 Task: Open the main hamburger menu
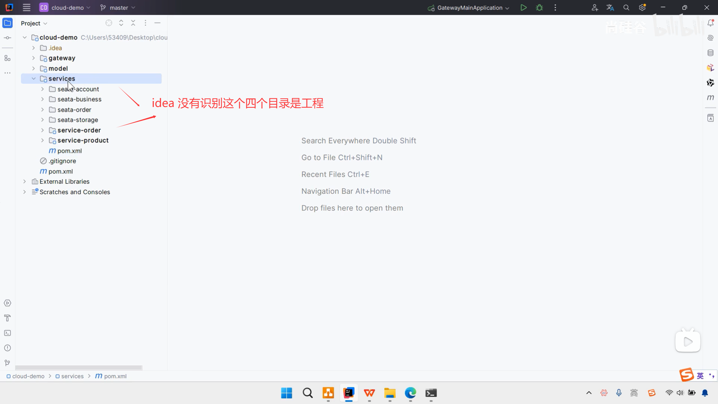pyautogui.click(x=27, y=7)
